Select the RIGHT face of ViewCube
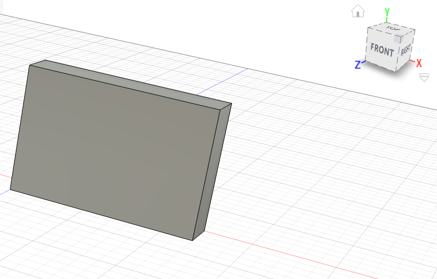This screenshot has width=437, height=279. (406, 50)
